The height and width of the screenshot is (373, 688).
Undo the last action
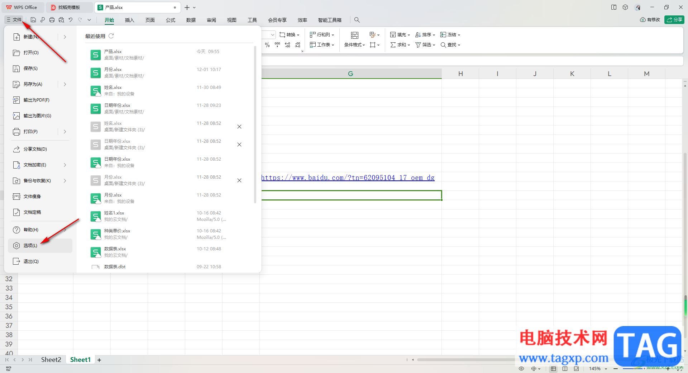71,20
